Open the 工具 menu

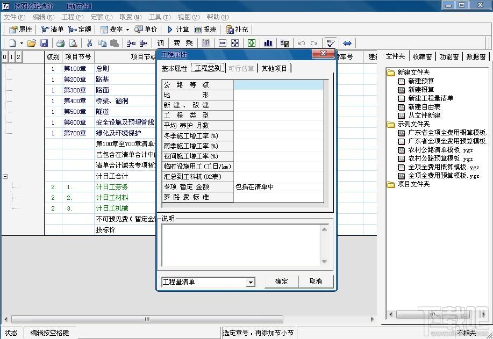pyautogui.click(x=160, y=17)
